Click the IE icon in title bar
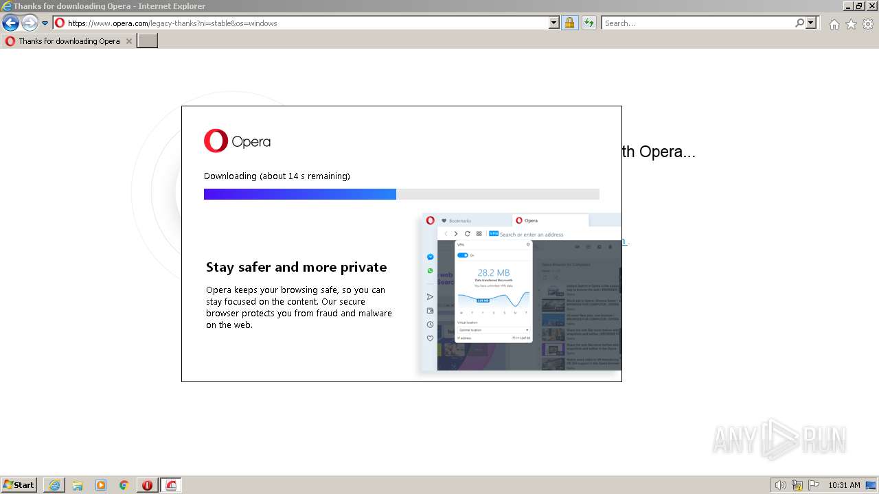Screen dimensions: 879x494 coord(6,6)
